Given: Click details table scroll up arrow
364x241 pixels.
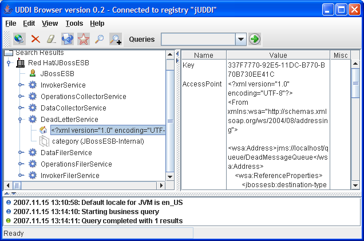Looking at the screenshot, I should 355,64.
